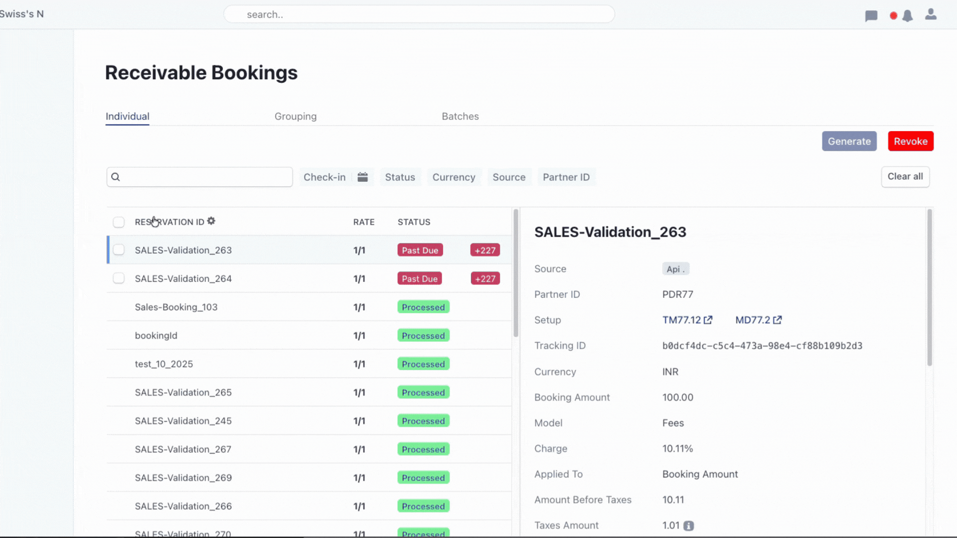The height and width of the screenshot is (538, 957).
Task: Open the chat messages icon
Action: coord(871,16)
